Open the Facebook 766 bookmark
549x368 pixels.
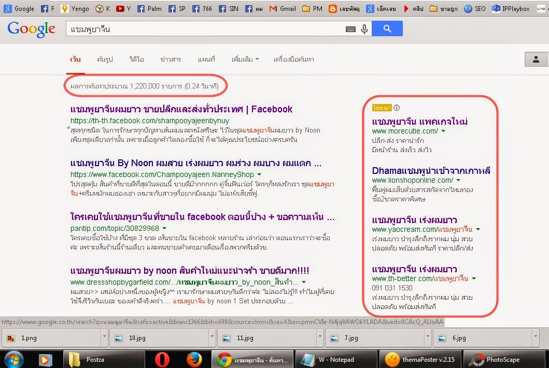[x=202, y=9]
